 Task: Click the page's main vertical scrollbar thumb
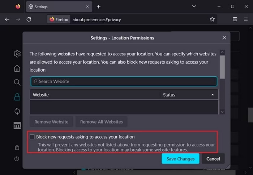(250, 115)
